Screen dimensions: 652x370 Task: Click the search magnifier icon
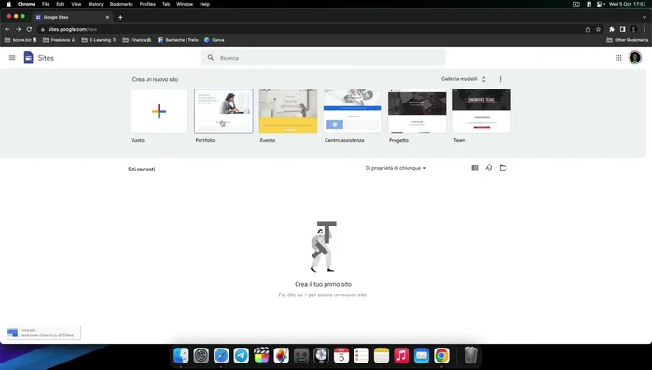211,58
